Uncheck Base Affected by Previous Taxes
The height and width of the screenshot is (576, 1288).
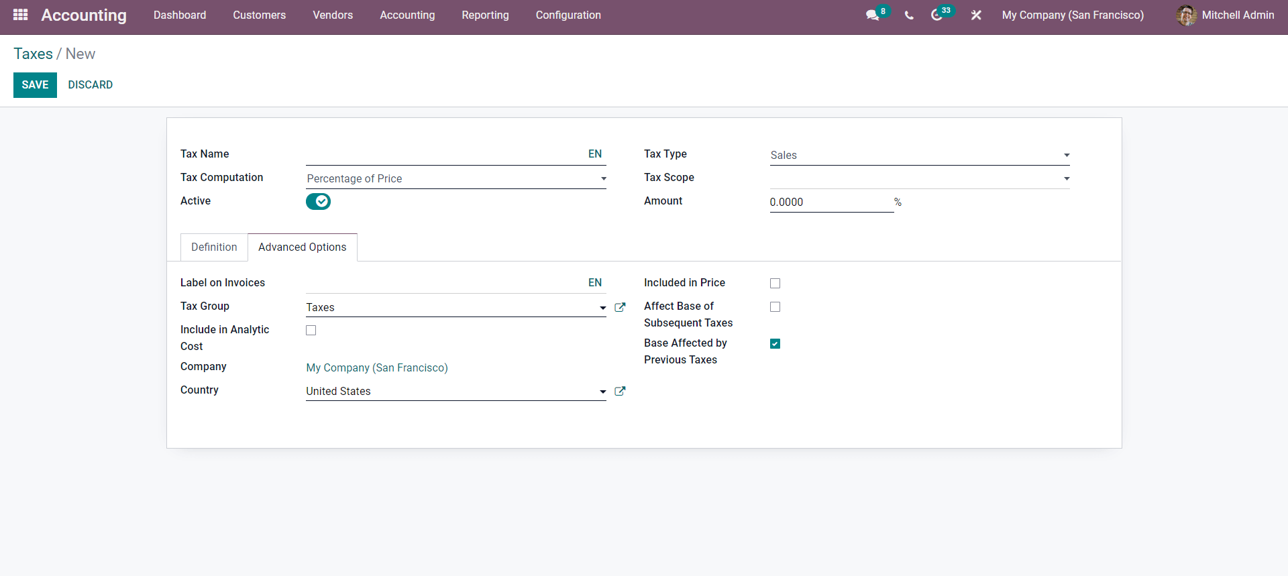(775, 344)
